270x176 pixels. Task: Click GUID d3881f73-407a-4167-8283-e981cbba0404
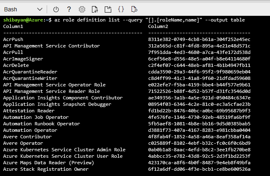click(x=199, y=130)
